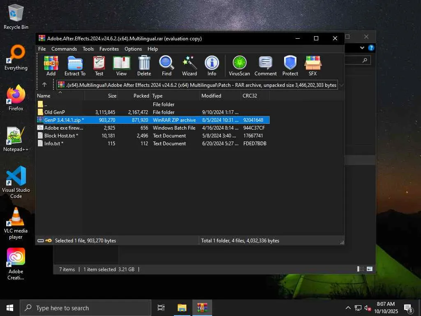Open the Everything search desktop icon
Screen dimensions: 421x316
point(16,58)
